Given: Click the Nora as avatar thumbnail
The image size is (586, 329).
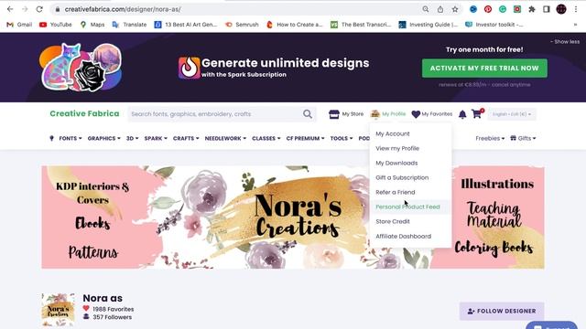Looking at the screenshot, I should click(x=58, y=309).
